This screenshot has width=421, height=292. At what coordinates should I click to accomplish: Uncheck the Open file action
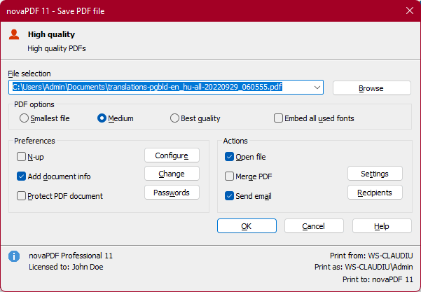[x=230, y=157]
